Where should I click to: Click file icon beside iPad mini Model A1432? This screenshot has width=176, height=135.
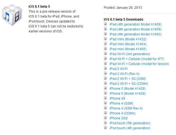(105, 39)
